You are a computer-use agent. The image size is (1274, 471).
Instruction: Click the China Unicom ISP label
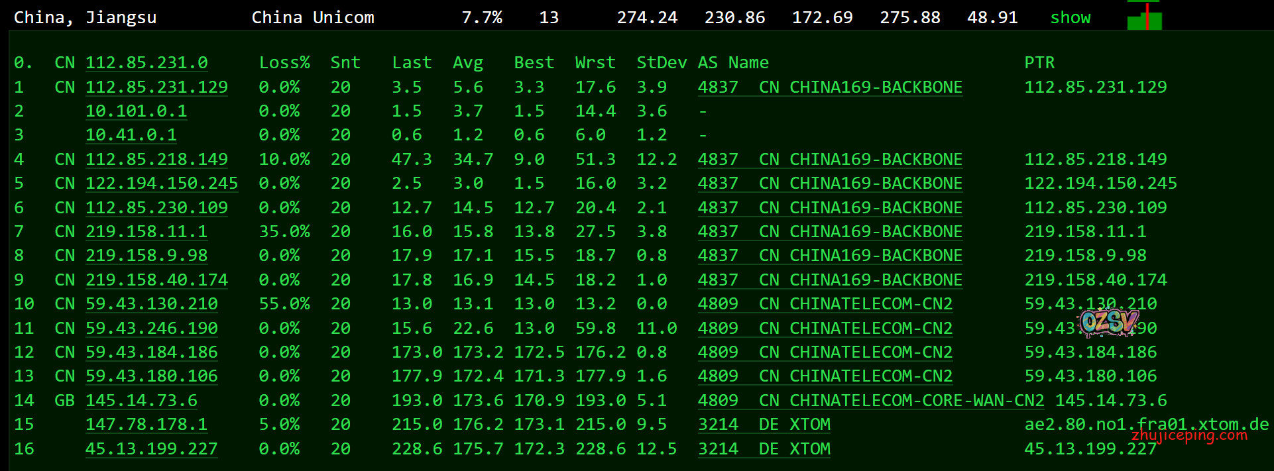313,18
